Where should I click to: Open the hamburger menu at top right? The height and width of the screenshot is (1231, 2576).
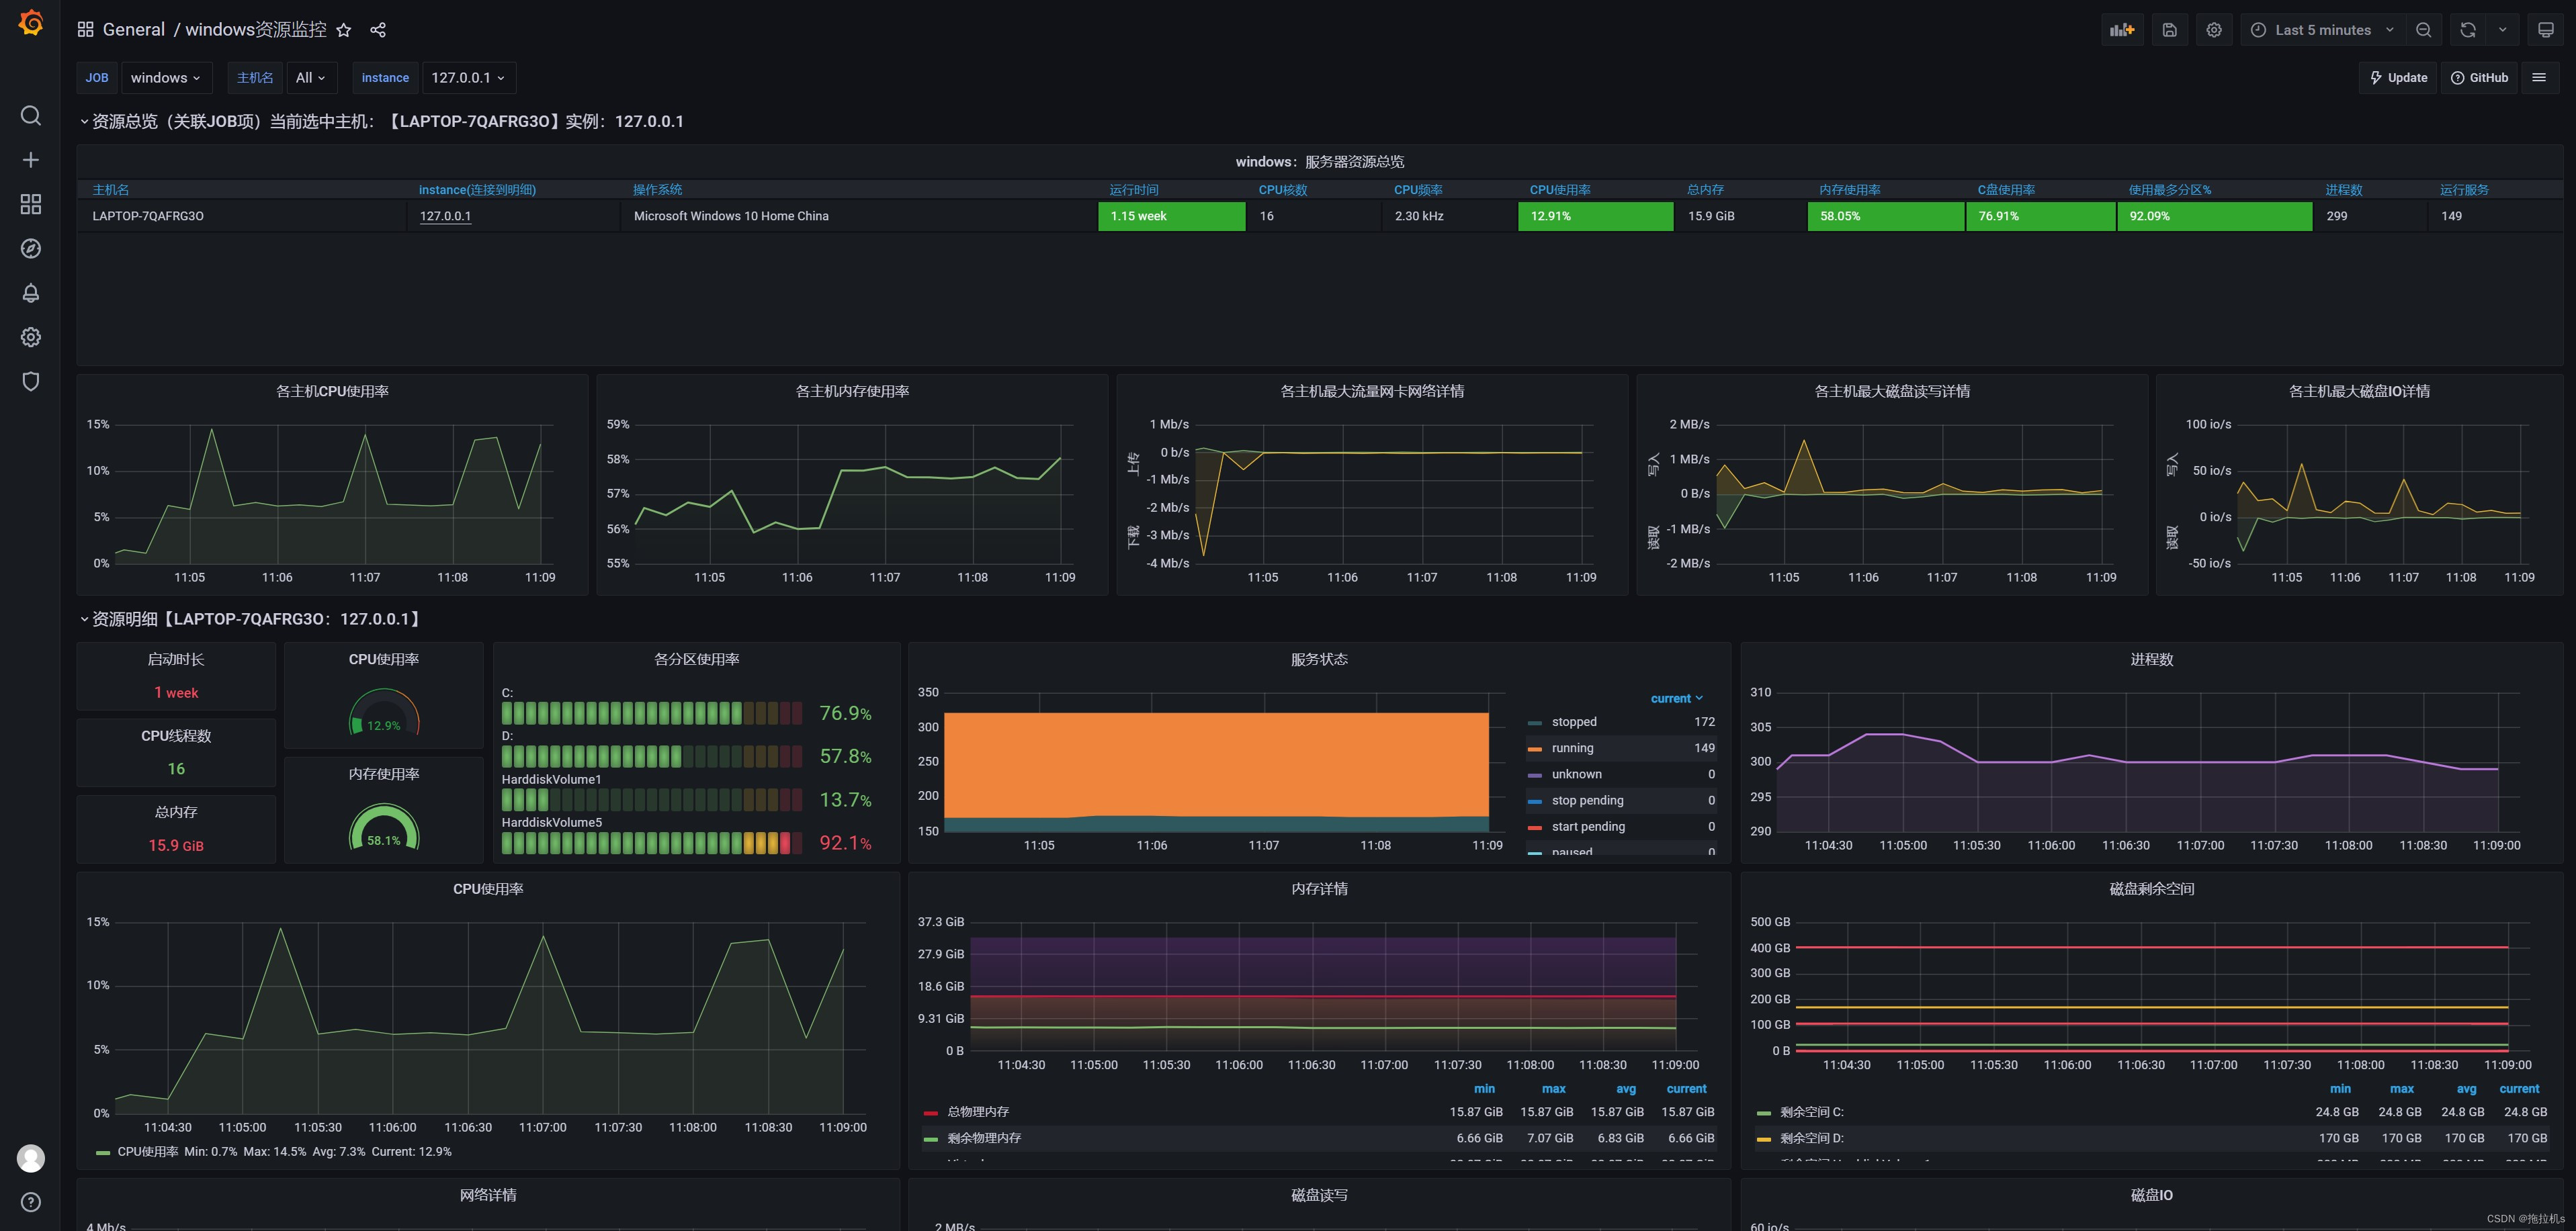pyautogui.click(x=2541, y=77)
